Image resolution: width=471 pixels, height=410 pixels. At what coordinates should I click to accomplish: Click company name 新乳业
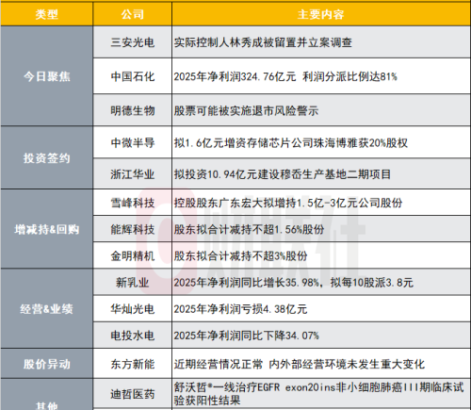pos(133,283)
